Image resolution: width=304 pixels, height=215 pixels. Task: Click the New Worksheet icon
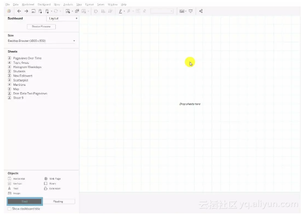pyautogui.click(x=68, y=11)
